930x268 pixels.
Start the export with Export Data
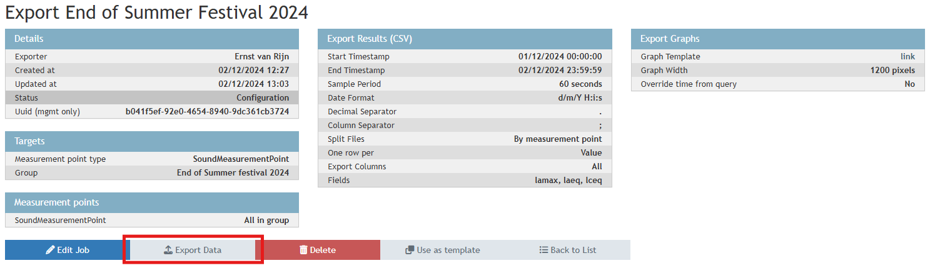tap(193, 250)
